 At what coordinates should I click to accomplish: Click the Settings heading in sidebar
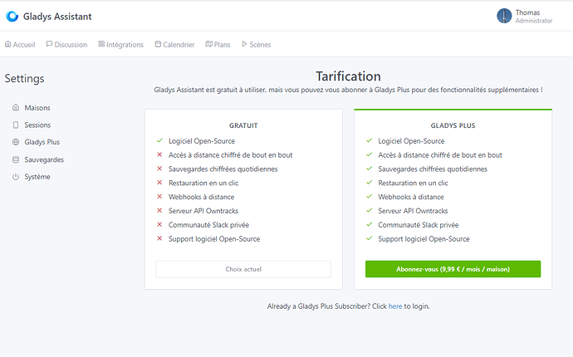point(24,79)
